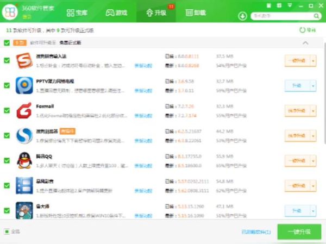Click the green 一键升级 button
Image resolution: width=326 pixels, height=244 pixels.
[x=299, y=232]
